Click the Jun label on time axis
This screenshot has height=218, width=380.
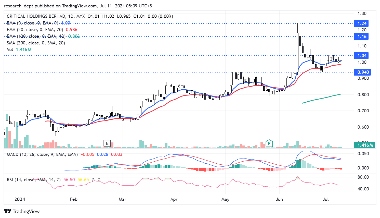279,199
